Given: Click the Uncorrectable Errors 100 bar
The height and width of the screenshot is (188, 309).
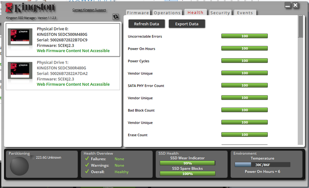Looking at the screenshot, I should click(x=244, y=36).
